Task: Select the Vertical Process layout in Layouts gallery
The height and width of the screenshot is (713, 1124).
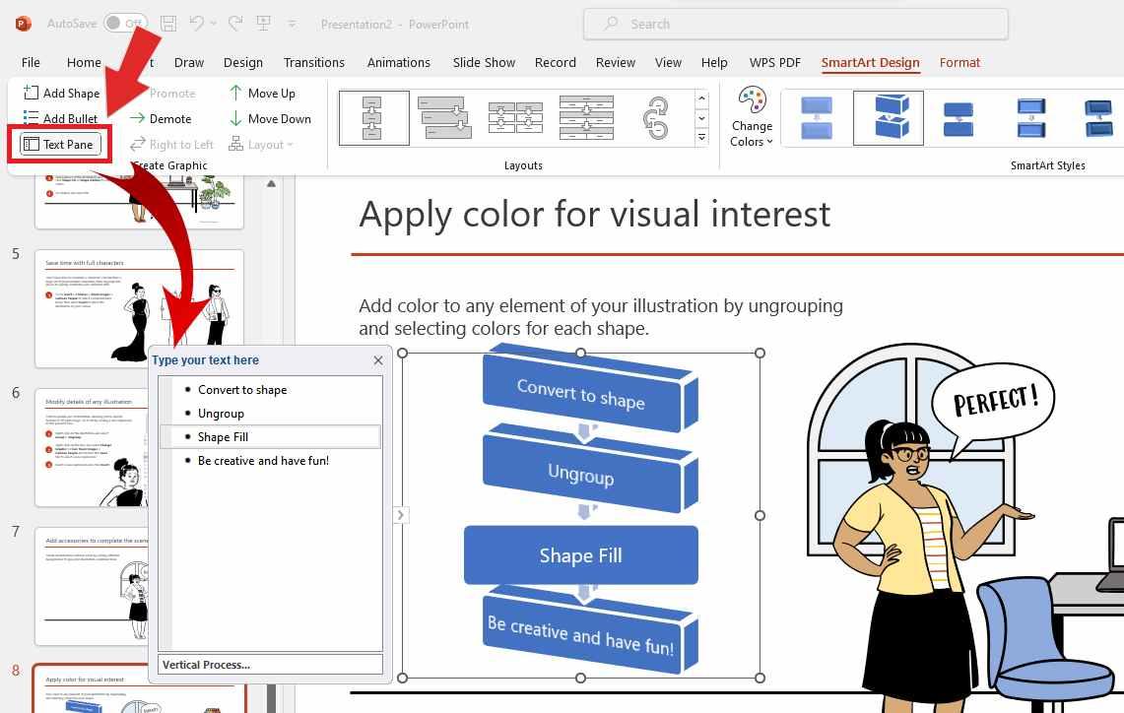Action: pyautogui.click(x=373, y=117)
